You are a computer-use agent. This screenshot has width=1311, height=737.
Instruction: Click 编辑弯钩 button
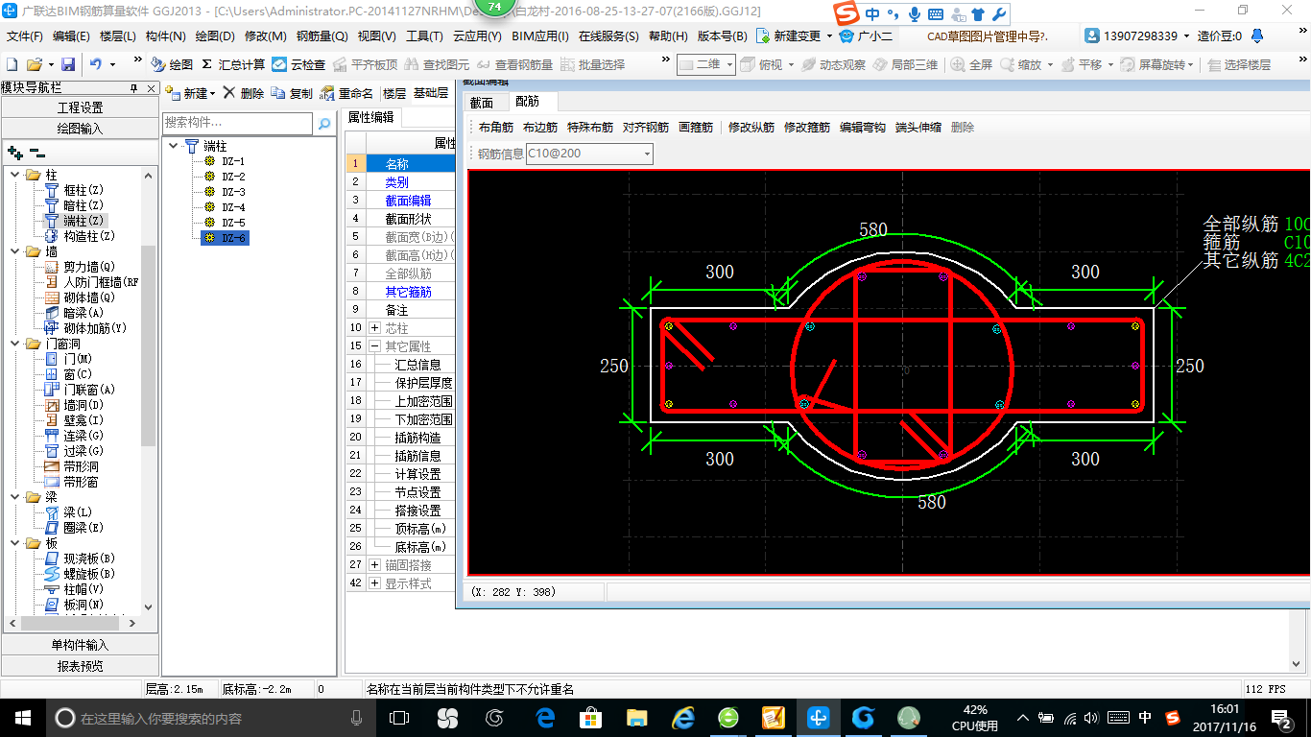(863, 127)
